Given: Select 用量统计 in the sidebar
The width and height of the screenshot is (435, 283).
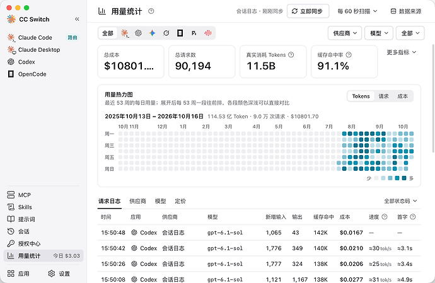Looking at the screenshot, I should click(43, 256).
